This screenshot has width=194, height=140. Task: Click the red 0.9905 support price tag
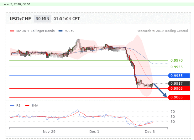(x=179, y=88)
